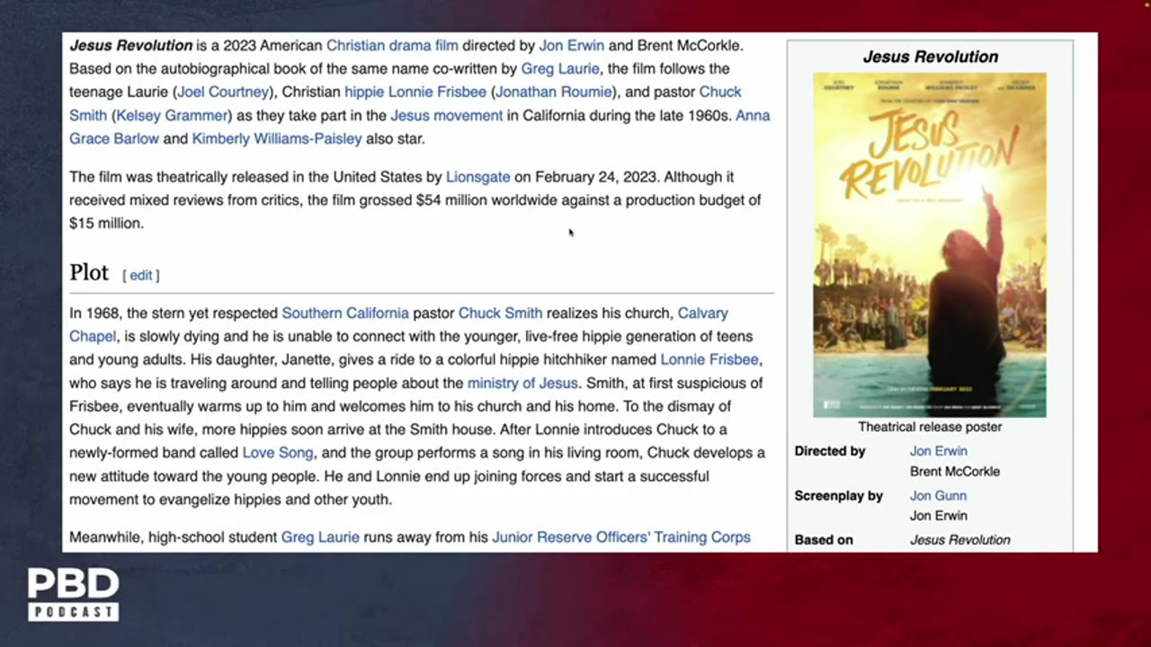Follow the Greg Laurie link in intro paragraph
This screenshot has height=647, width=1151.
(x=560, y=68)
